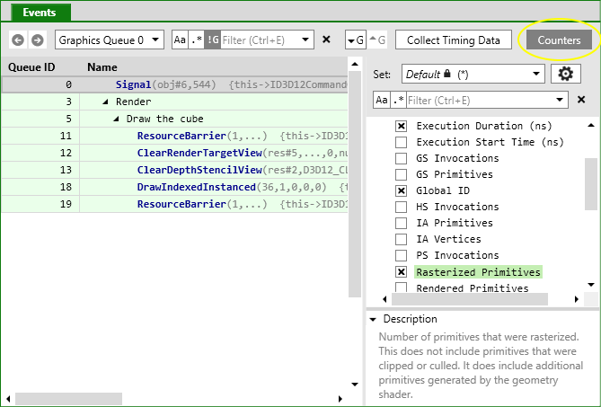Click the forward navigation arrow
601x407 pixels.
pyautogui.click(x=37, y=40)
